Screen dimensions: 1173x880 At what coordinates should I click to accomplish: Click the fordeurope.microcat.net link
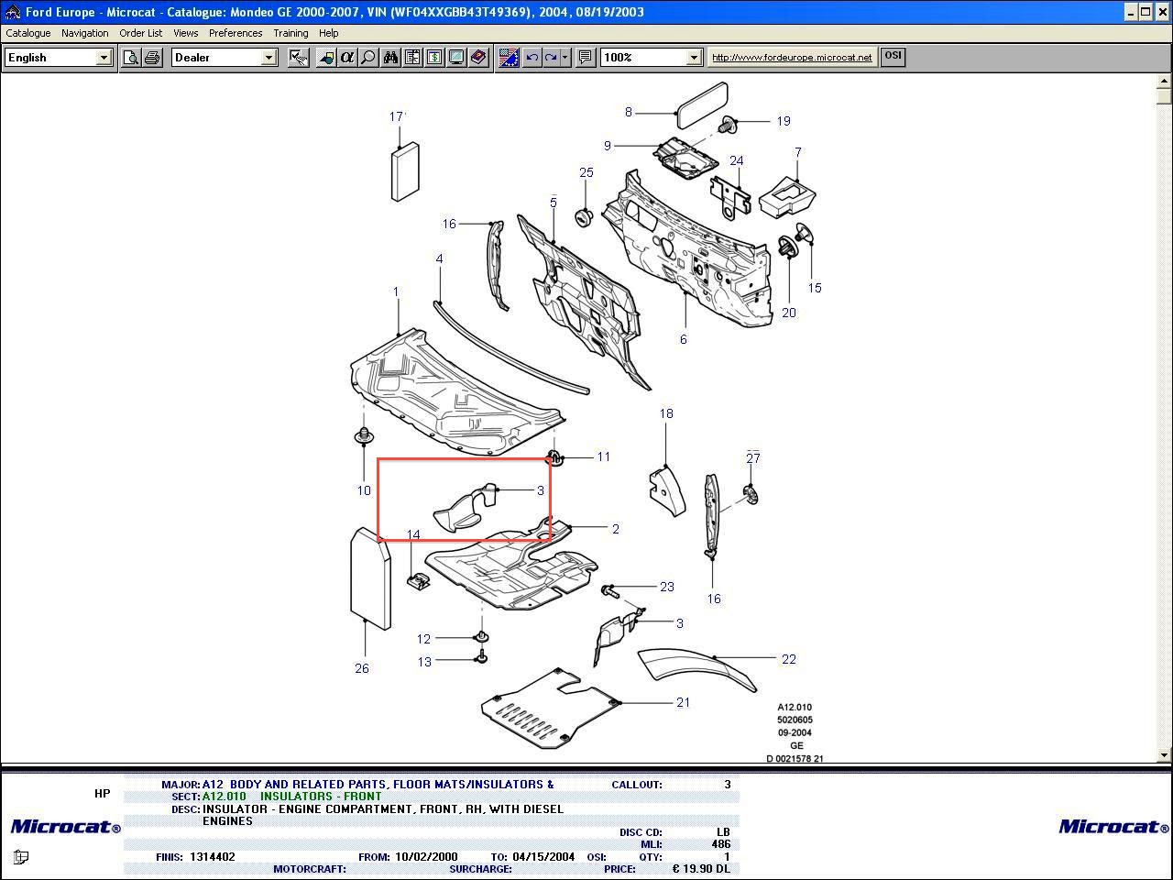point(792,57)
